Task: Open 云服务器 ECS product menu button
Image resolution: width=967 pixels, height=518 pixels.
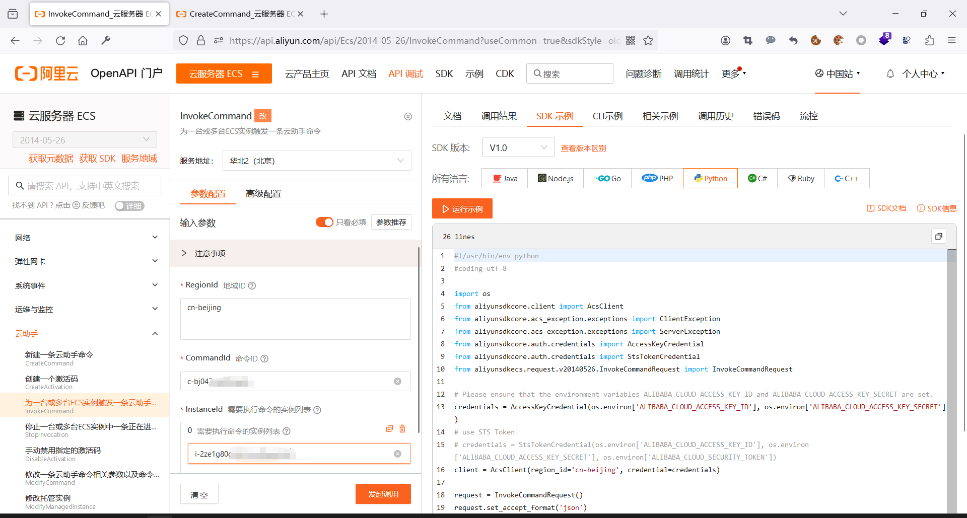Action: (x=224, y=73)
